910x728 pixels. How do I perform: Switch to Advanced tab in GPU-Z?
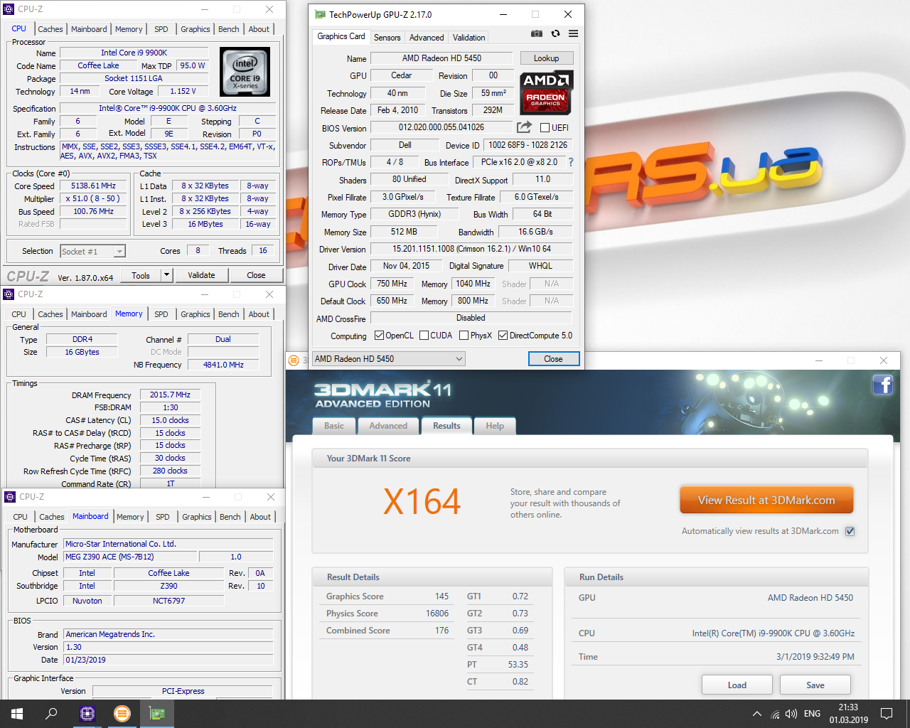[427, 38]
